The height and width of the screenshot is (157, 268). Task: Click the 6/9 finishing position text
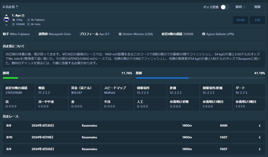point(9,149)
